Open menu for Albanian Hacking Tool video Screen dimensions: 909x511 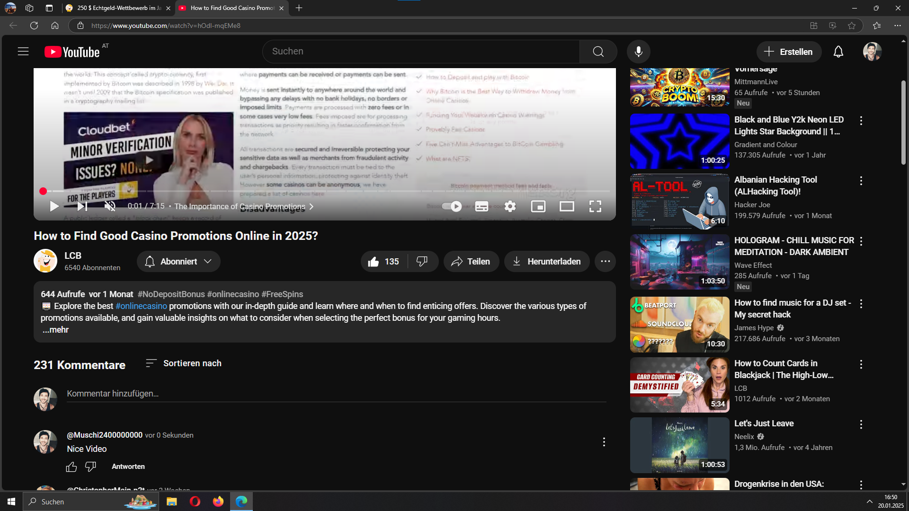[x=861, y=181]
